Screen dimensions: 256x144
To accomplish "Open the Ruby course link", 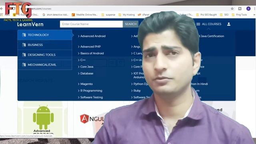I will 137,91.
